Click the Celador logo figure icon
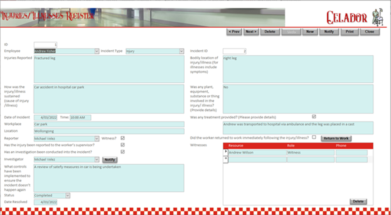The width and height of the screenshot is (391, 215). [x=378, y=17]
